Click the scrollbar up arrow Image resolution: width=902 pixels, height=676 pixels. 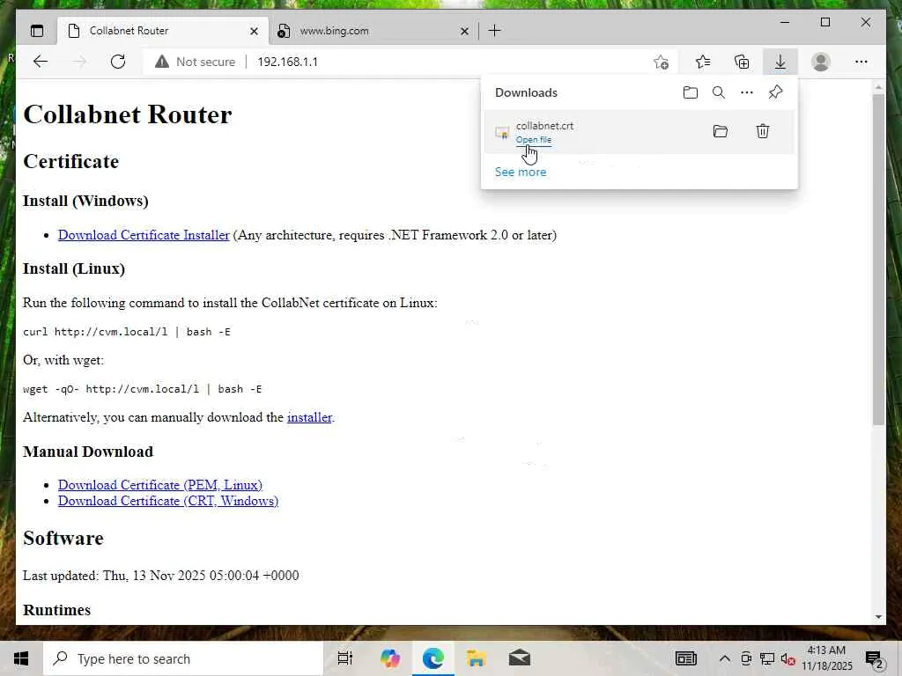[878, 87]
